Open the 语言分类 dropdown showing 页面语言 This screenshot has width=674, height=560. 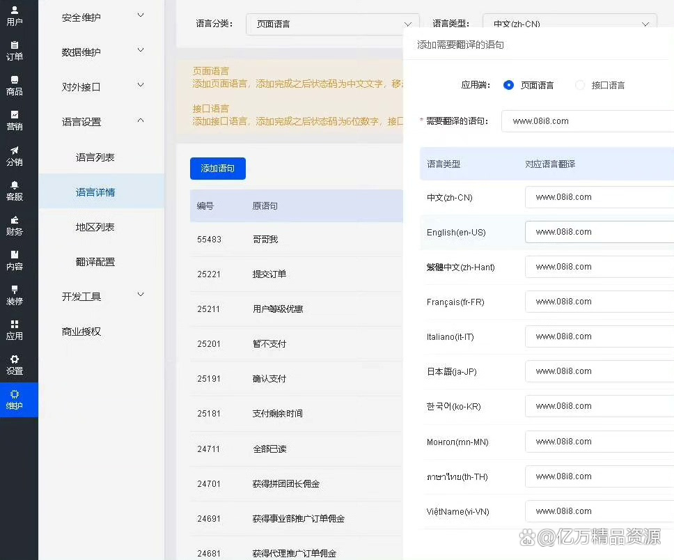tap(333, 24)
